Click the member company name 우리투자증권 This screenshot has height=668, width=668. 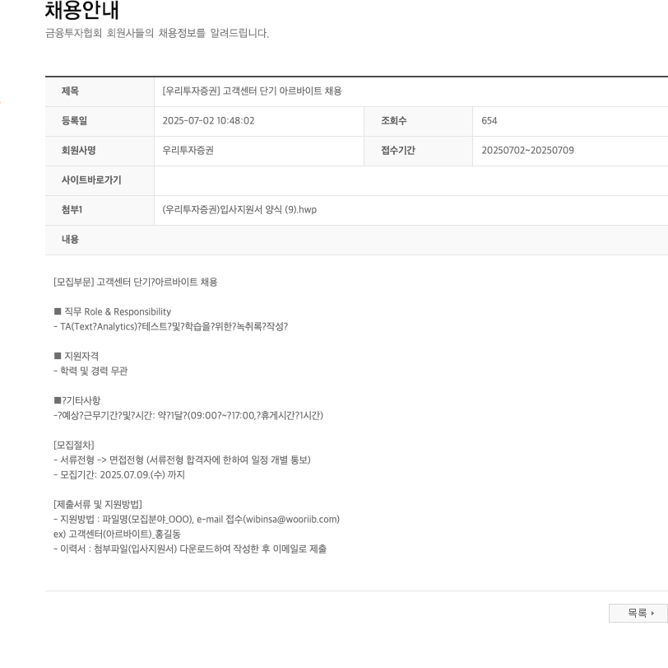(188, 150)
